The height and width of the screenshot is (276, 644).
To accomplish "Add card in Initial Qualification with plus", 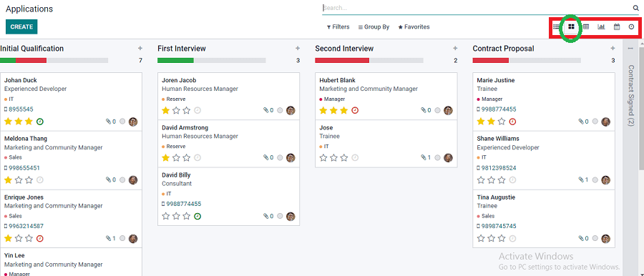I will [x=140, y=49].
